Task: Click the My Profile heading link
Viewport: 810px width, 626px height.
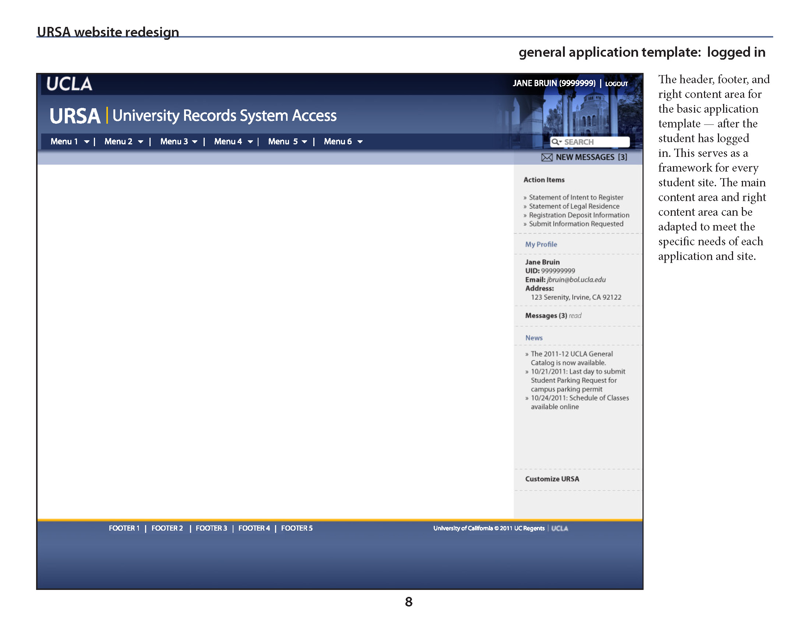Action: pos(541,245)
